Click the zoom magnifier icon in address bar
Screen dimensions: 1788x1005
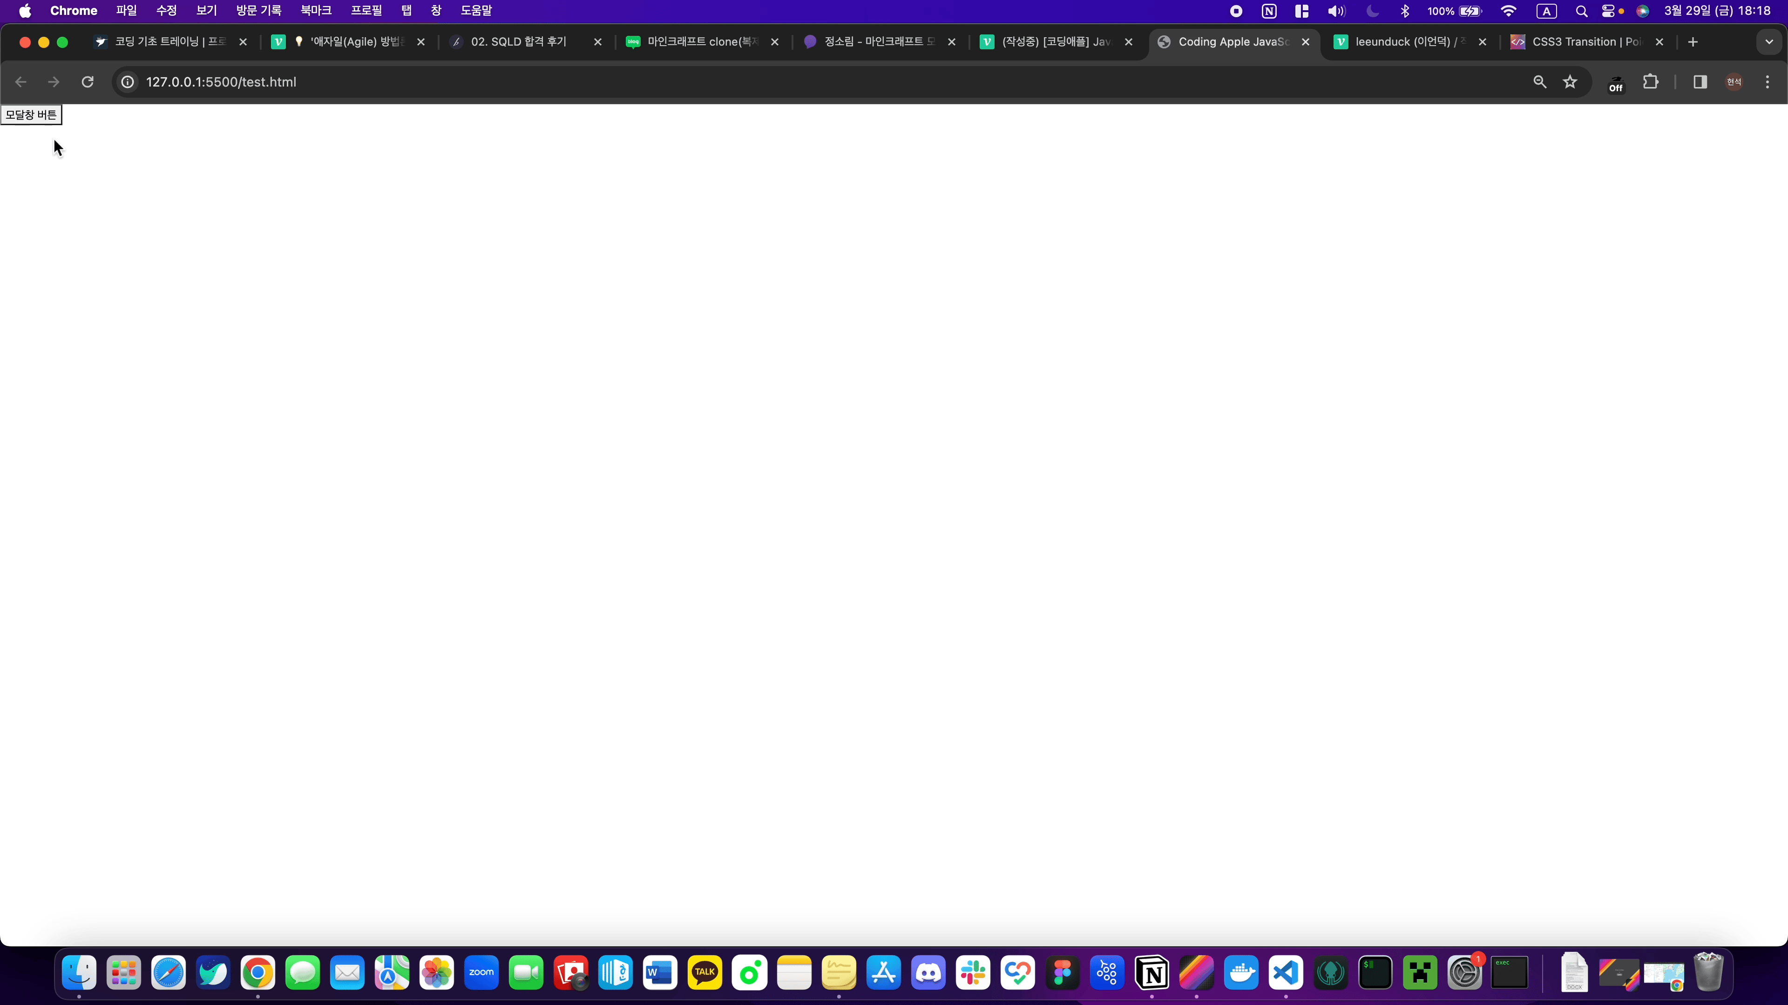tap(1539, 82)
